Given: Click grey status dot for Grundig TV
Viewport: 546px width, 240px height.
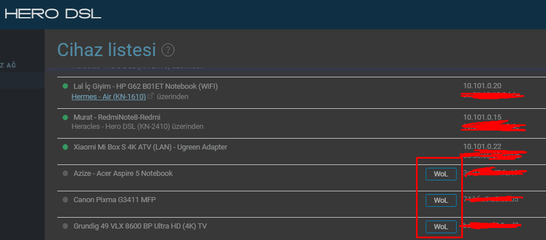Looking at the screenshot, I should click(65, 226).
